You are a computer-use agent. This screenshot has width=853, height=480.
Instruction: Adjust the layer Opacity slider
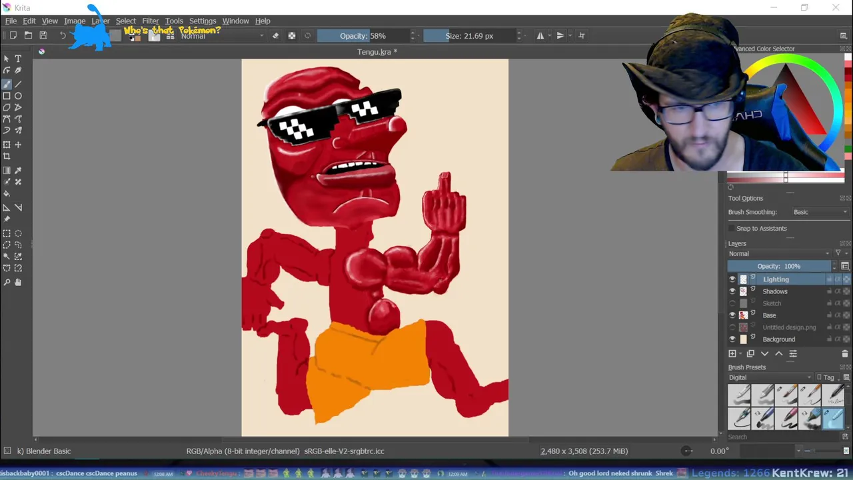pyautogui.click(x=779, y=266)
